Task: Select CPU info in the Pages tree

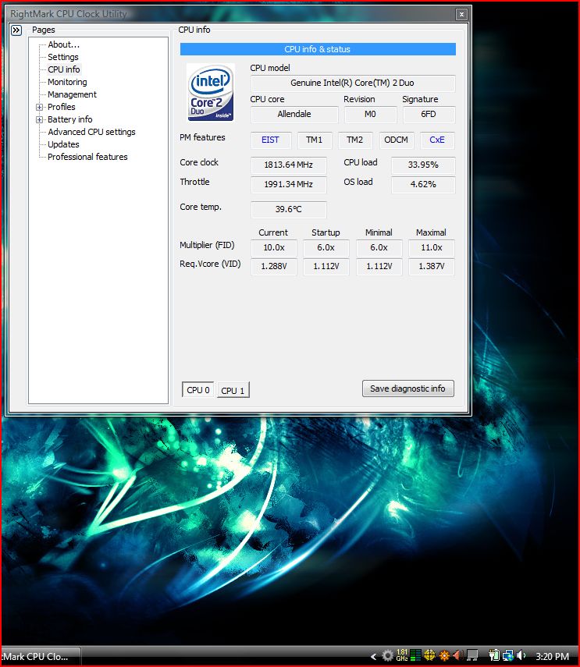Action: click(64, 69)
